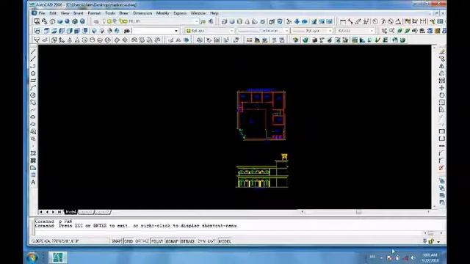Click the Explode tool in Modify toolbar

click(x=442, y=168)
